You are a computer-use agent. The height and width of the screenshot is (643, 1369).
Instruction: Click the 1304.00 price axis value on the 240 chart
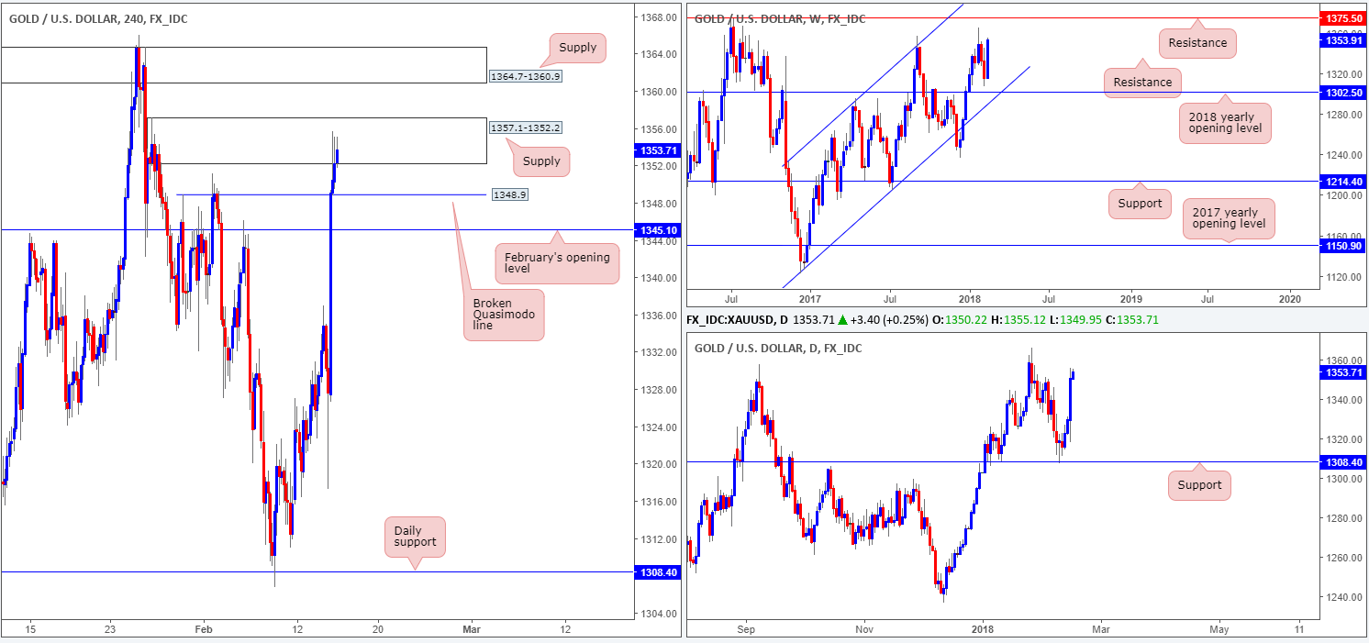pyautogui.click(x=658, y=614)
